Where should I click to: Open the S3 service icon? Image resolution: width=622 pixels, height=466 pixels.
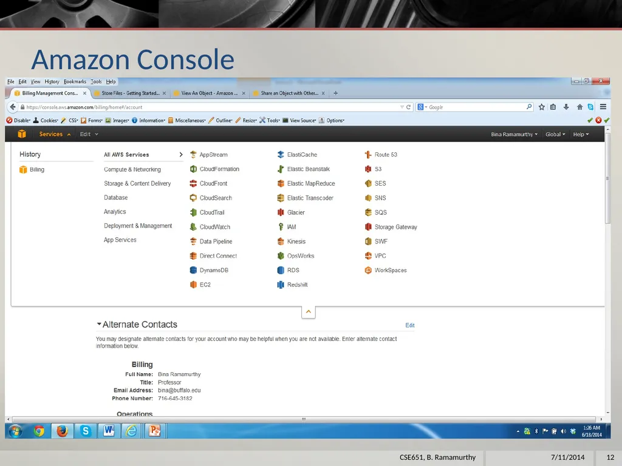tap(368, 169)
